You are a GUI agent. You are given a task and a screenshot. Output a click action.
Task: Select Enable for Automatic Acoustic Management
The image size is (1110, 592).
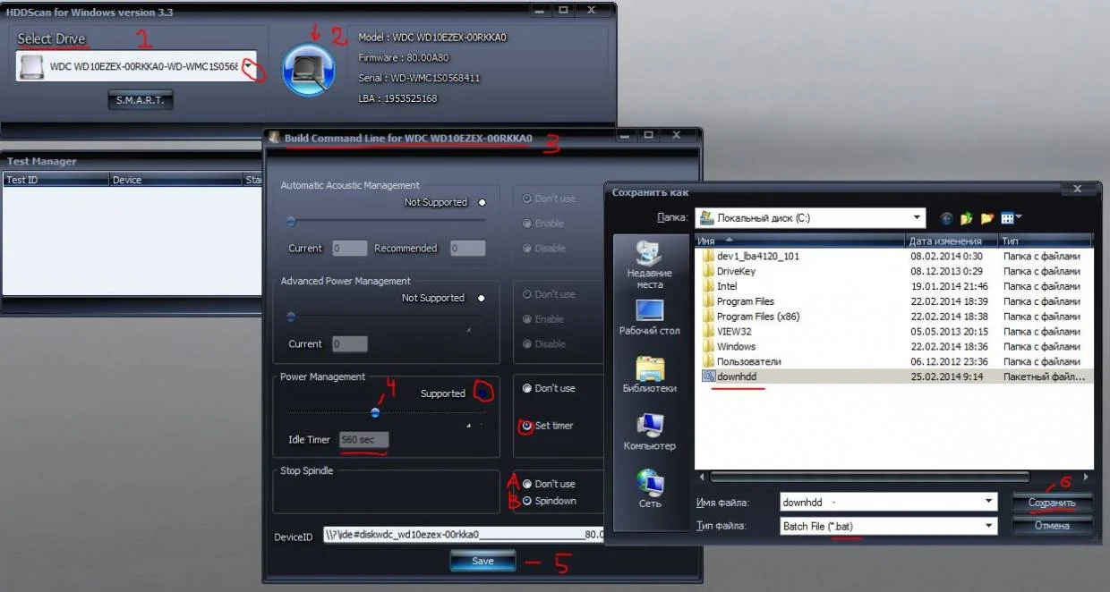click(527, 224)
